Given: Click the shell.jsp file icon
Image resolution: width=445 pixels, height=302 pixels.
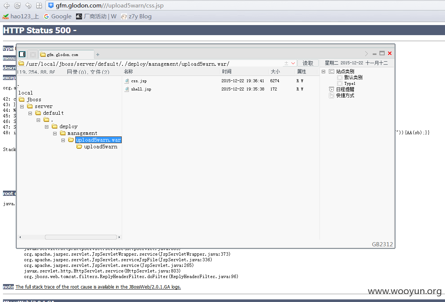Looking at the screenshot, I should pyautogui.click(x=127, y=89).
